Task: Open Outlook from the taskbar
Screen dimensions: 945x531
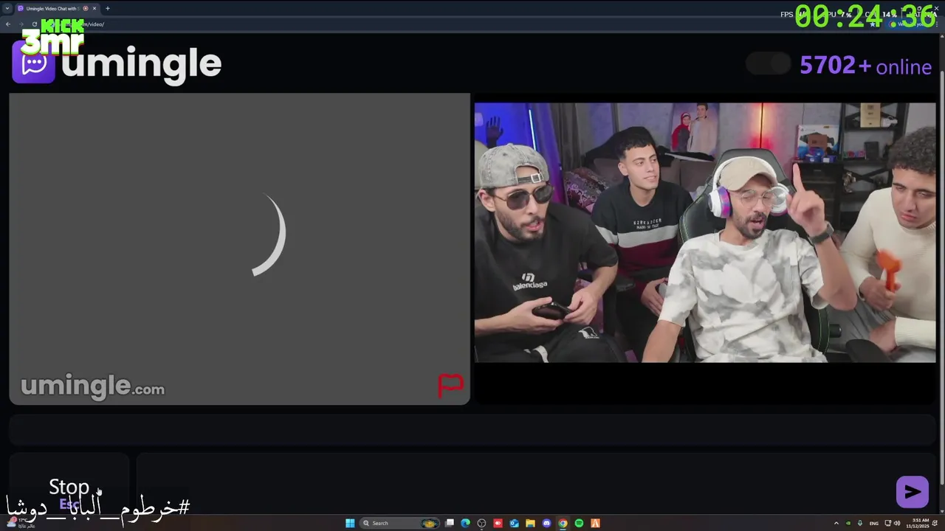Action: click(x=514, y=523)
